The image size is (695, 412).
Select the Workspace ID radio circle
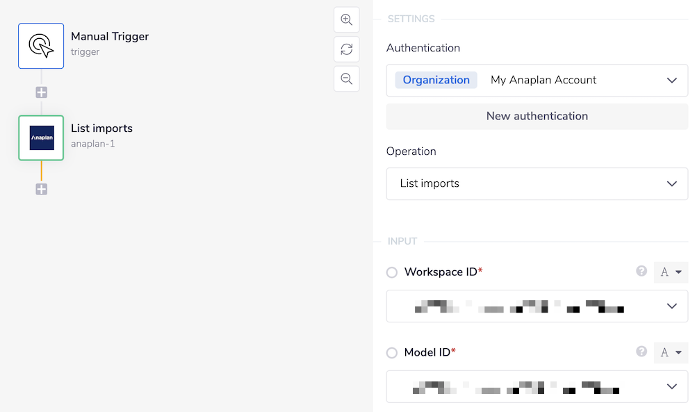pos(391,272)
